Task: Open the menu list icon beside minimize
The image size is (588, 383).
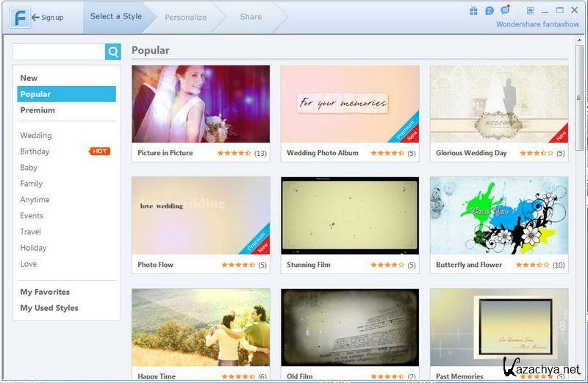Action: (x=531, y=10)
